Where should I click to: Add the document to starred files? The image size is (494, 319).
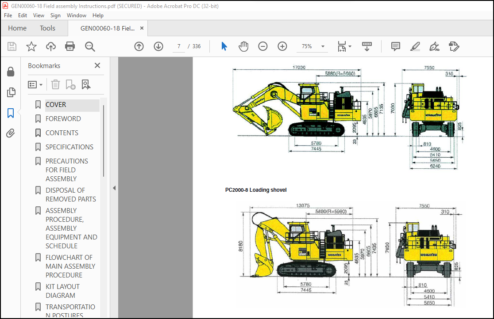click(x=31, y=46)
